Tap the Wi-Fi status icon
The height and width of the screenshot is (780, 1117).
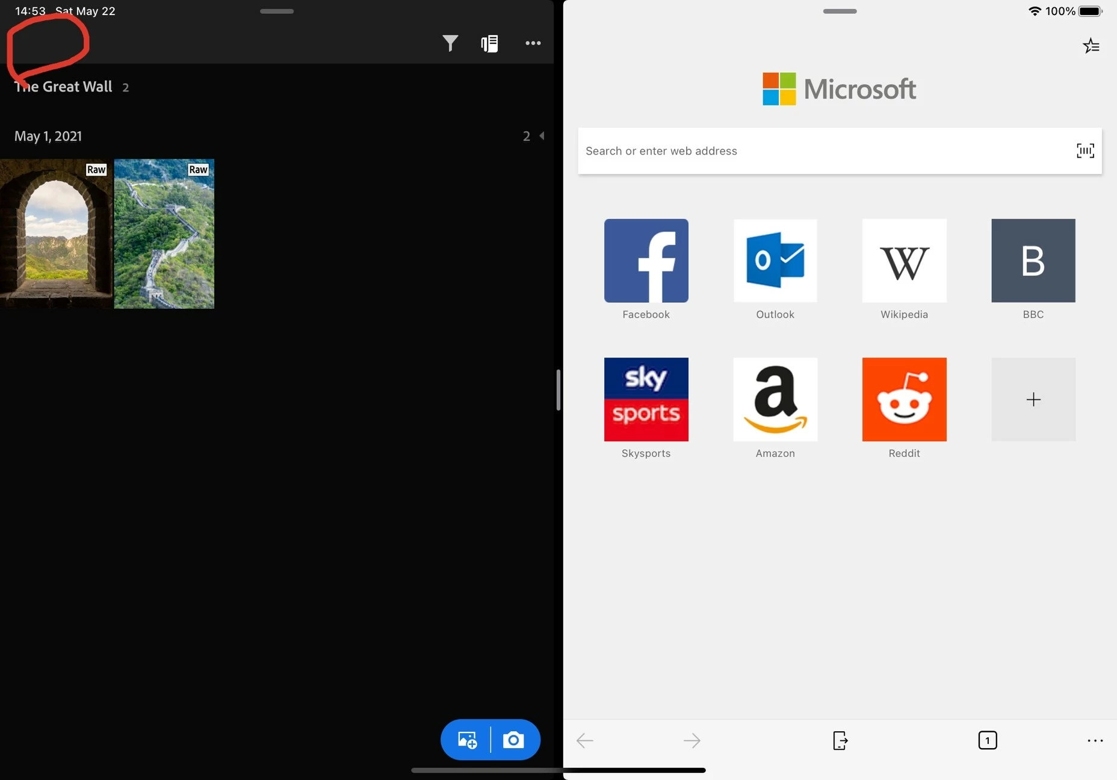pyautogui.click(x=1035, y=11)
